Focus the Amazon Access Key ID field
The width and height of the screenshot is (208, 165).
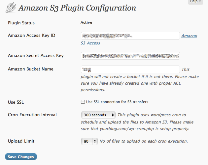[130, 36]
